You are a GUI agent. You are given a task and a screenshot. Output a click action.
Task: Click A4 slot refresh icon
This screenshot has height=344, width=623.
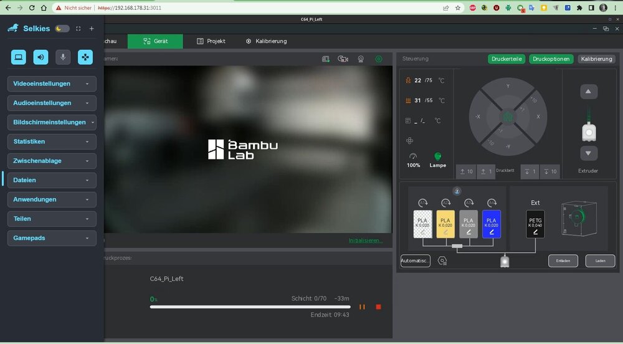(x=492, y=203)
